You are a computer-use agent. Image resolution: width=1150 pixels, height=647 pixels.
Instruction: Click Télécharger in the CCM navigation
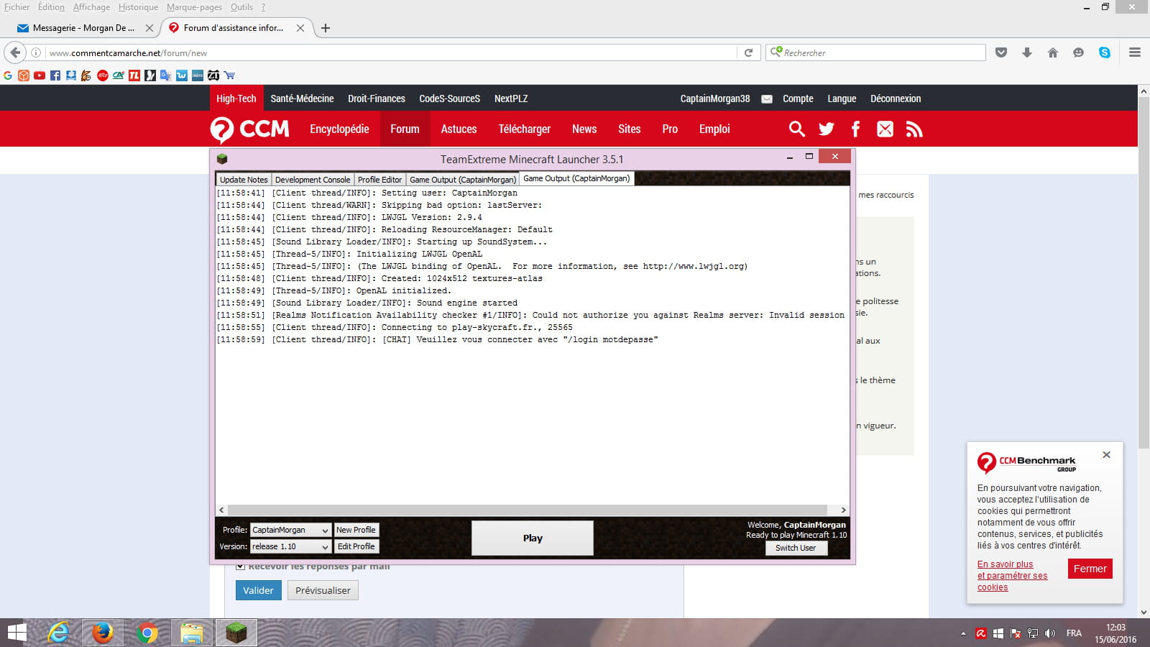(x=524, y=129)
